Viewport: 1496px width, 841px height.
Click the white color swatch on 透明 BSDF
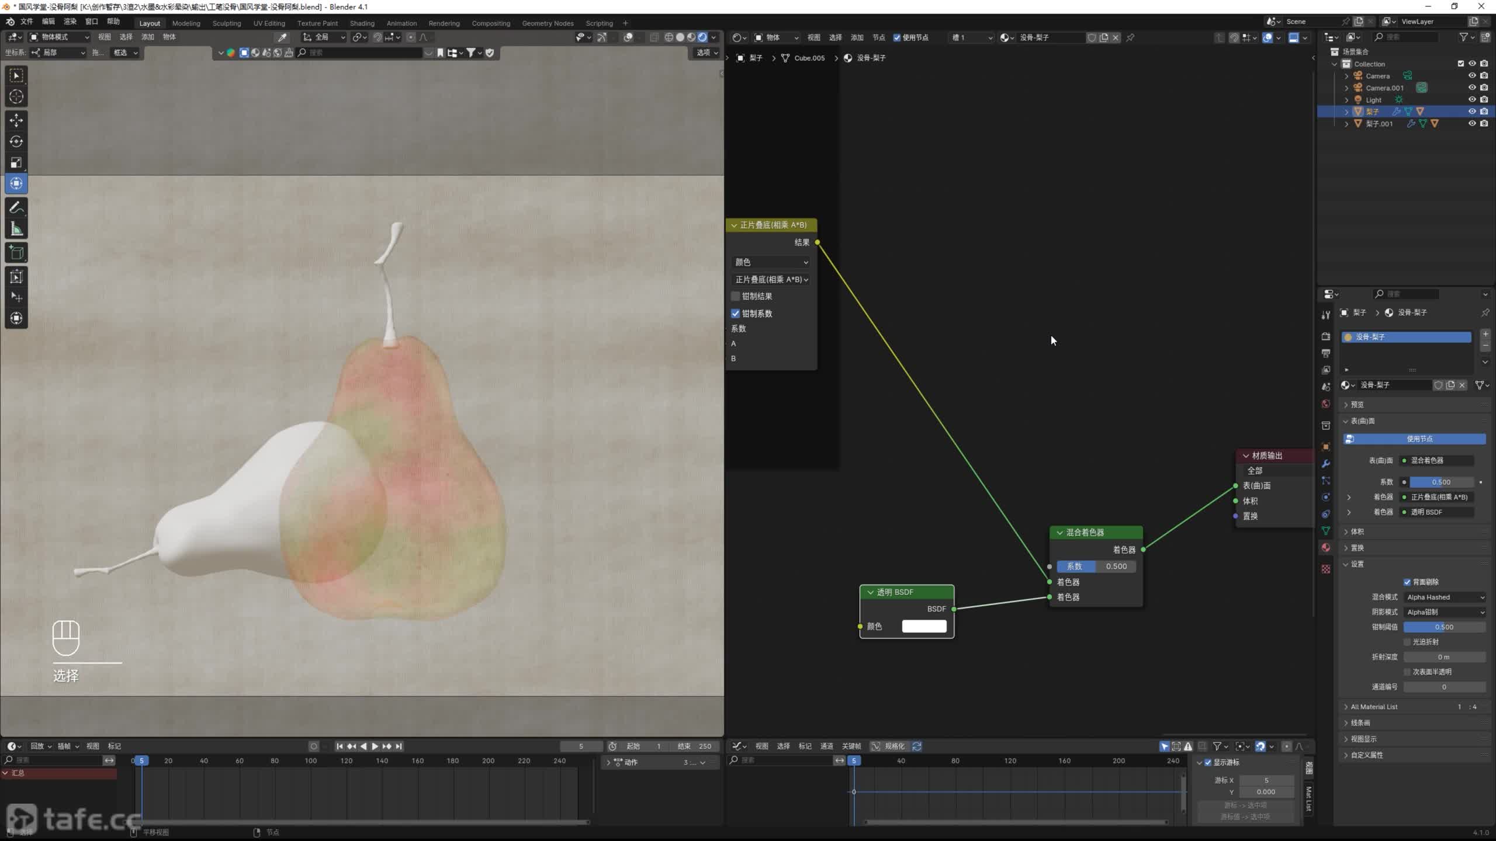[924, 626]
